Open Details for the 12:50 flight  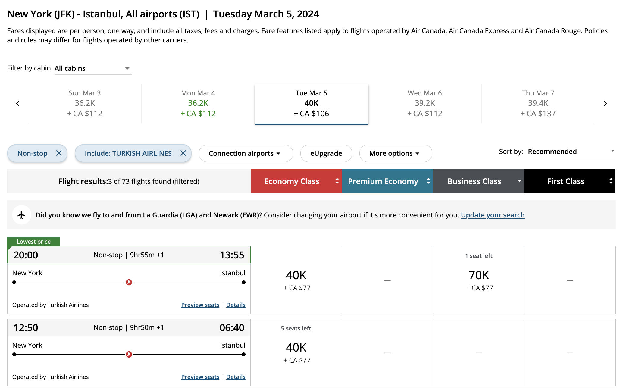pyautogui.click(x=236, y=377)
